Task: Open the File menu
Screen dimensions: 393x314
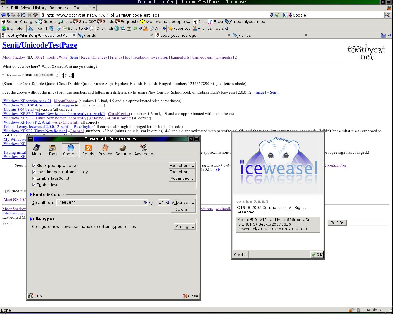Action: pyautogui.click(x=5, y=8)
